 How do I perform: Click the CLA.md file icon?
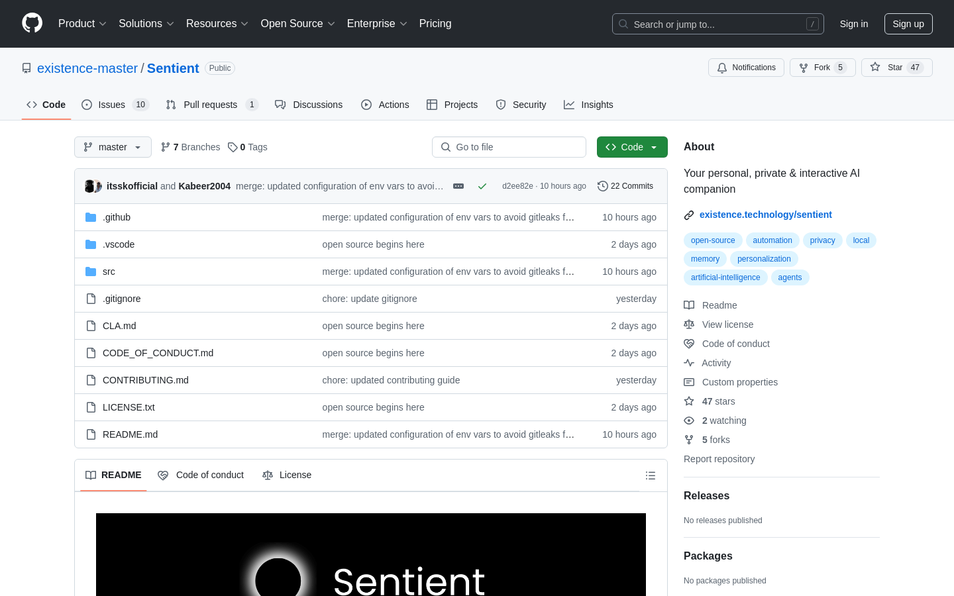91,326
